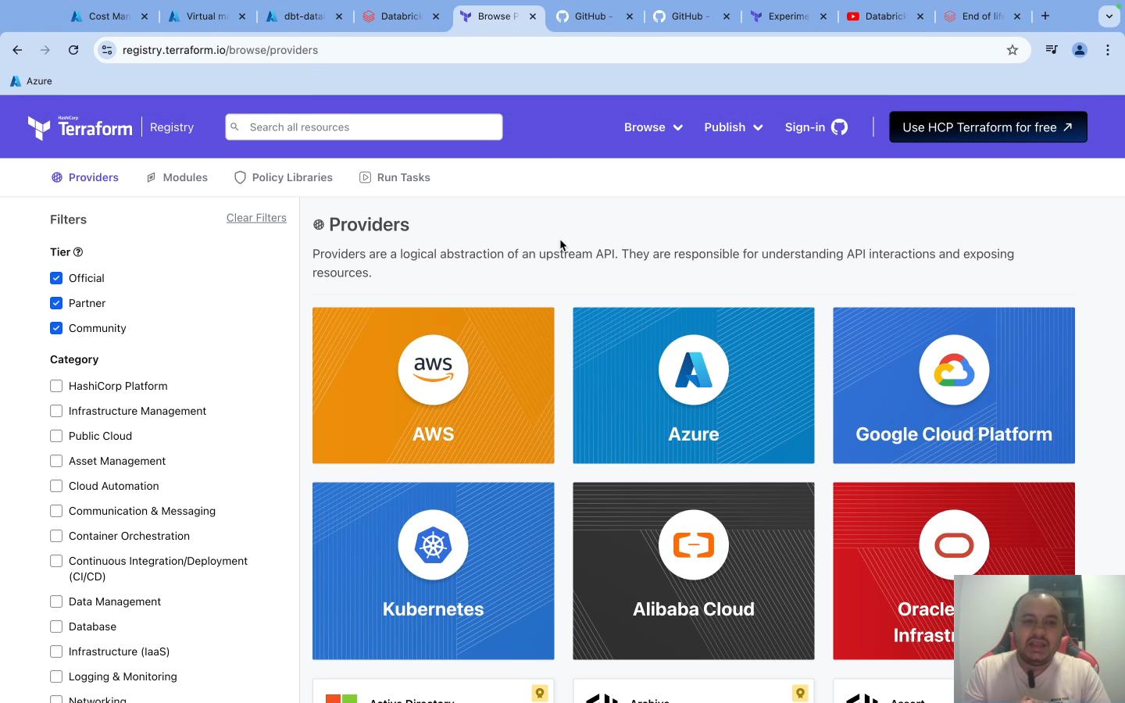Open the Azure provider card
Viewport: 1125px width, 703px height.
click(694, 385)
